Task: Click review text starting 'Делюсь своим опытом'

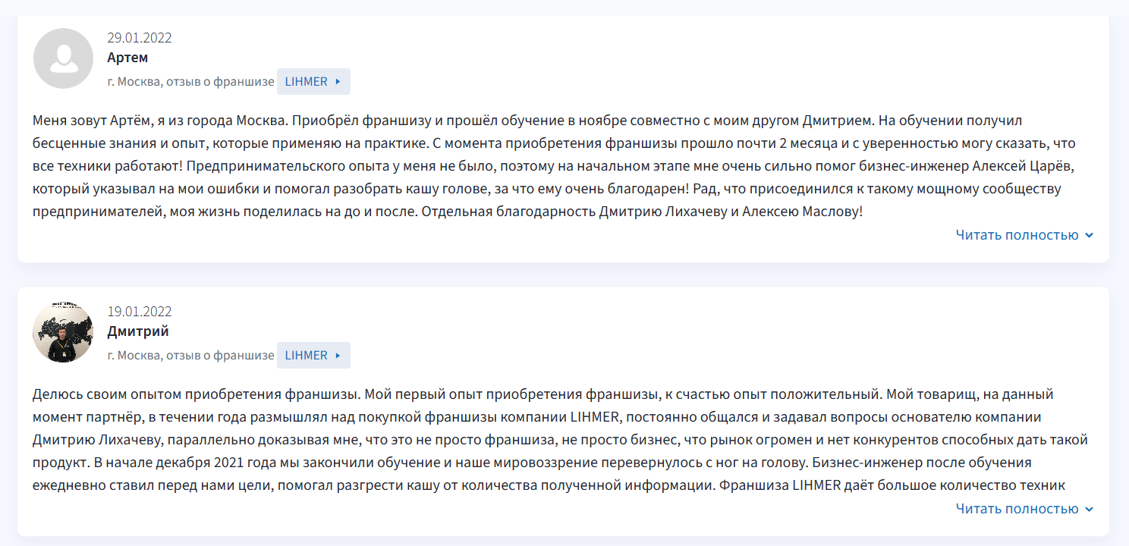Action: [x=561, y=440]
